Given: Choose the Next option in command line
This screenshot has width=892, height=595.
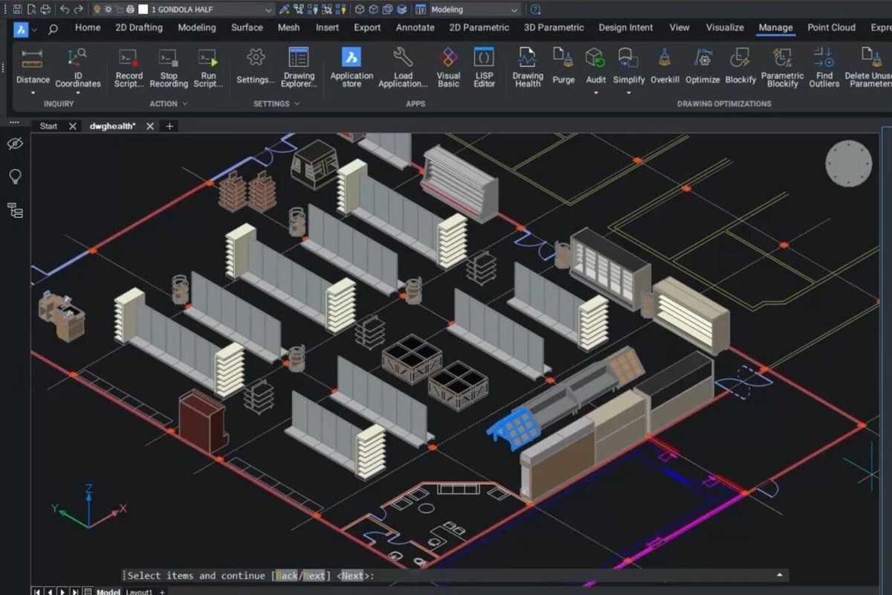Looking at the screenshot, I should point(314,576).
